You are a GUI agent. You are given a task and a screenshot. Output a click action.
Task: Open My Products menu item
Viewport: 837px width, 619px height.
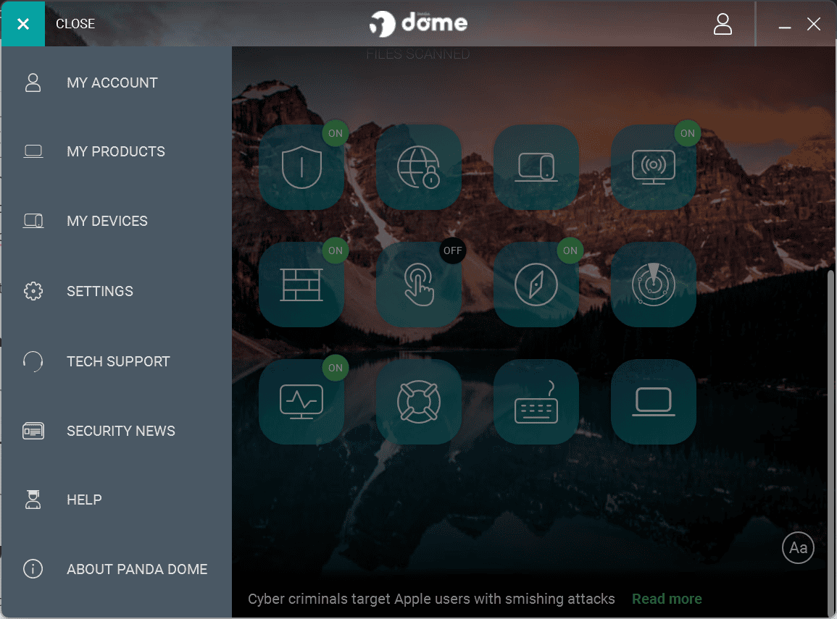[117, 151]
